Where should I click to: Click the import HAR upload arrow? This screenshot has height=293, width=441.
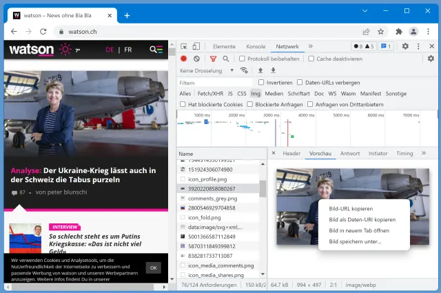click(260, 70)
